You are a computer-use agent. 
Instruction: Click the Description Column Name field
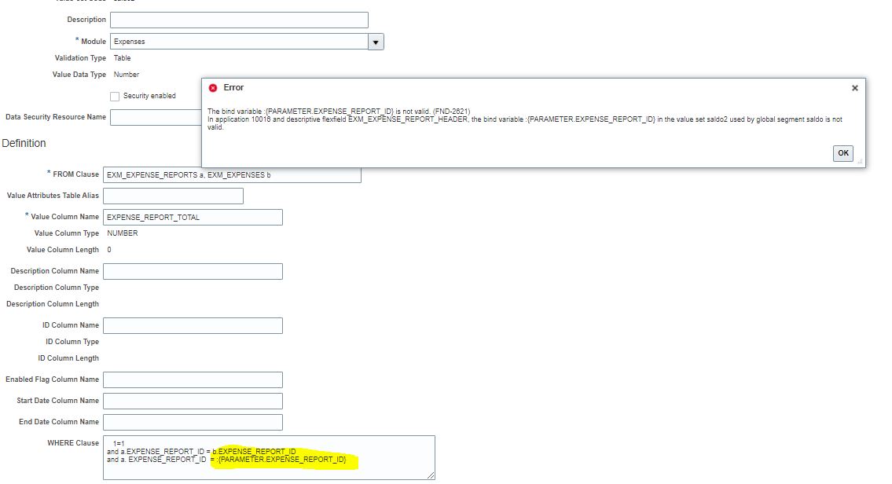coord(193,271)
